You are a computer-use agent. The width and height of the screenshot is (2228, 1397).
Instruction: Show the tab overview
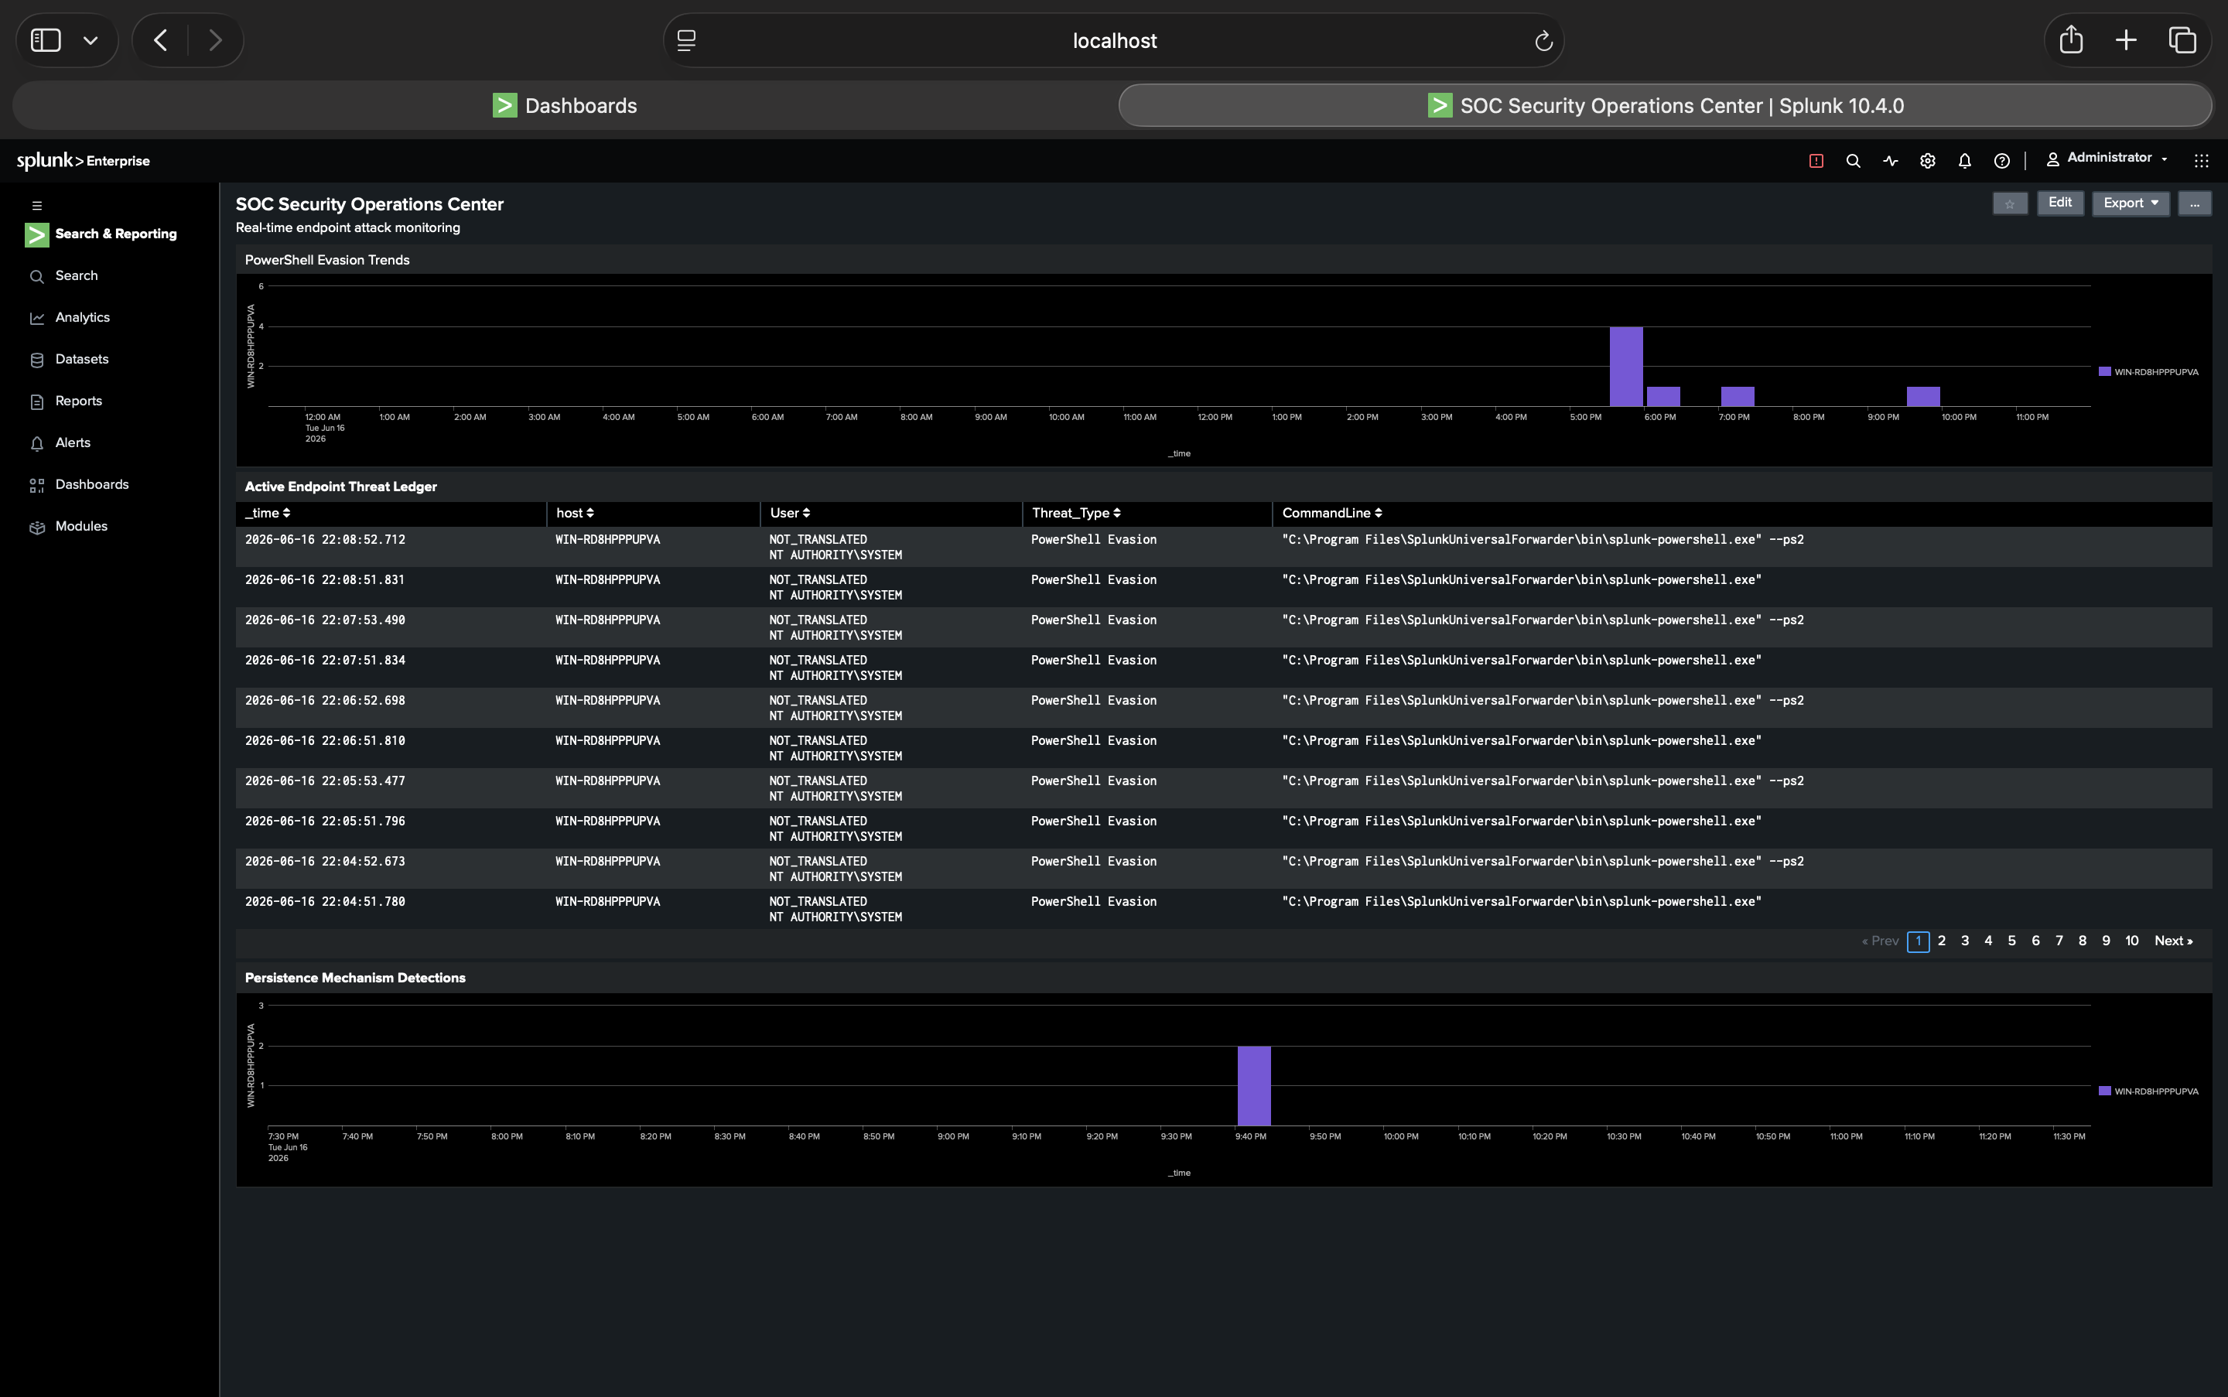(x=2182, y=39)
